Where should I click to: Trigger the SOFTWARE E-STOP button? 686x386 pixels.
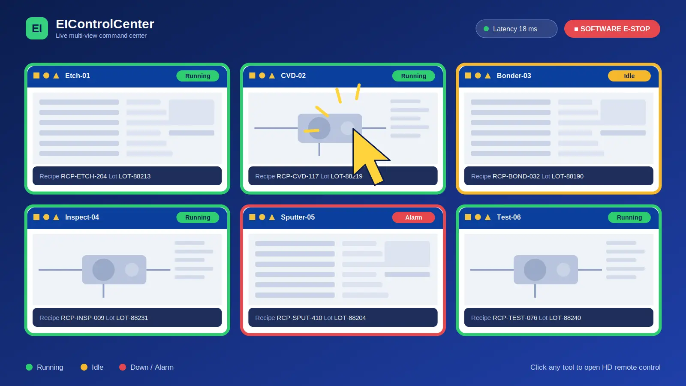612,29
